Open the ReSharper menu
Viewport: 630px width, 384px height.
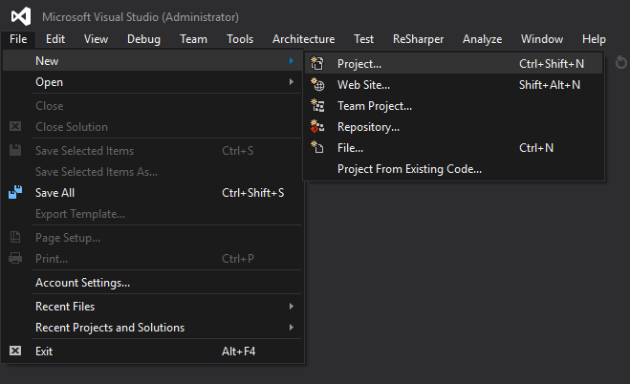click(x=418, y=39)
